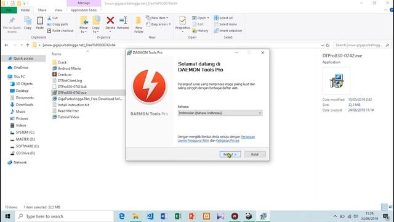Click Edit in the Open group

(x=198, y=25)
